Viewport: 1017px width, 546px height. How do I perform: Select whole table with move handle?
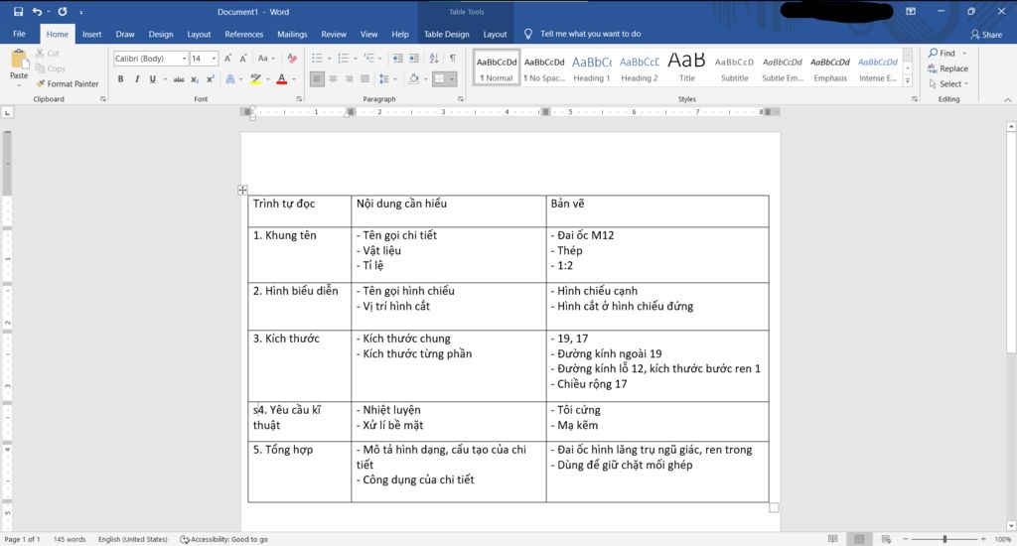pos(242,190)
